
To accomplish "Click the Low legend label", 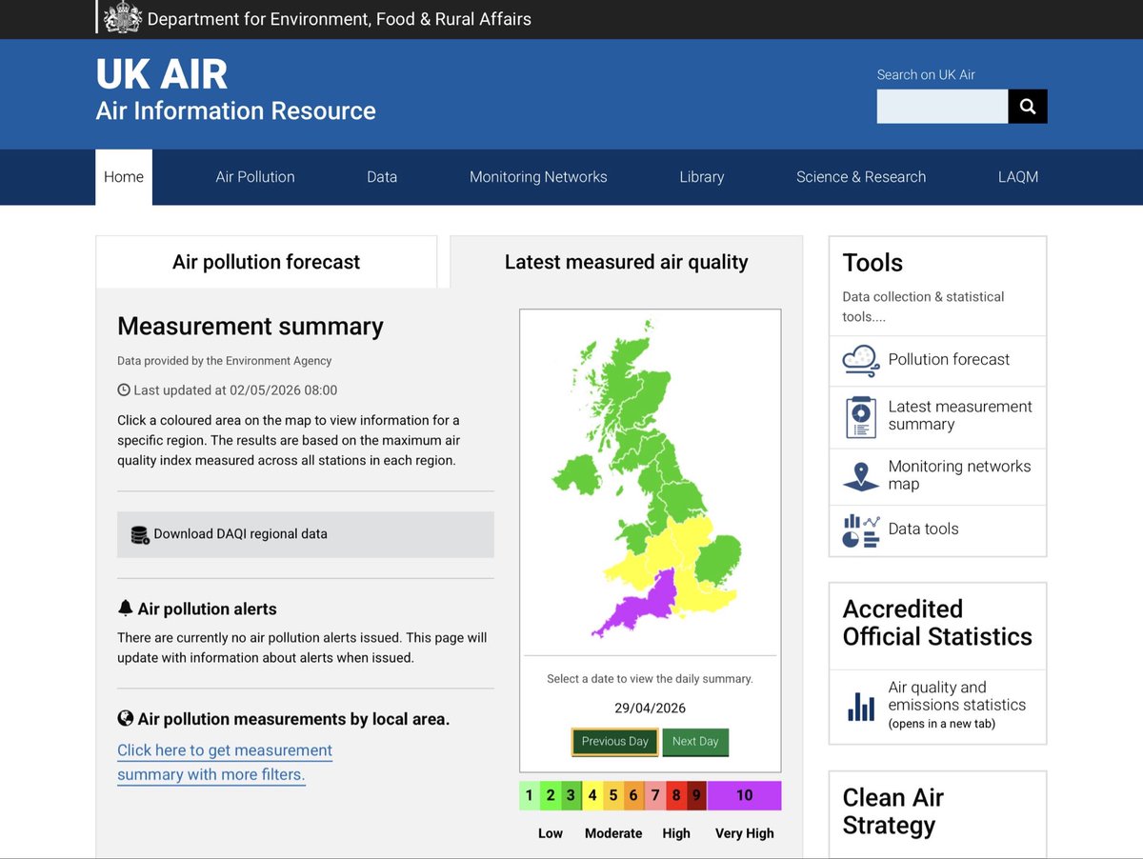I will 551,833.
